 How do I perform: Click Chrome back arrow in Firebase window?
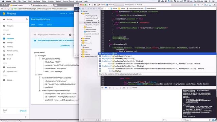(2, 8)
